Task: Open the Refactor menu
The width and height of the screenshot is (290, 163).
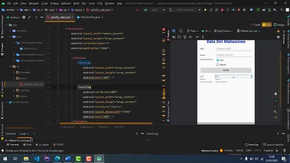Action: point(66,3)
